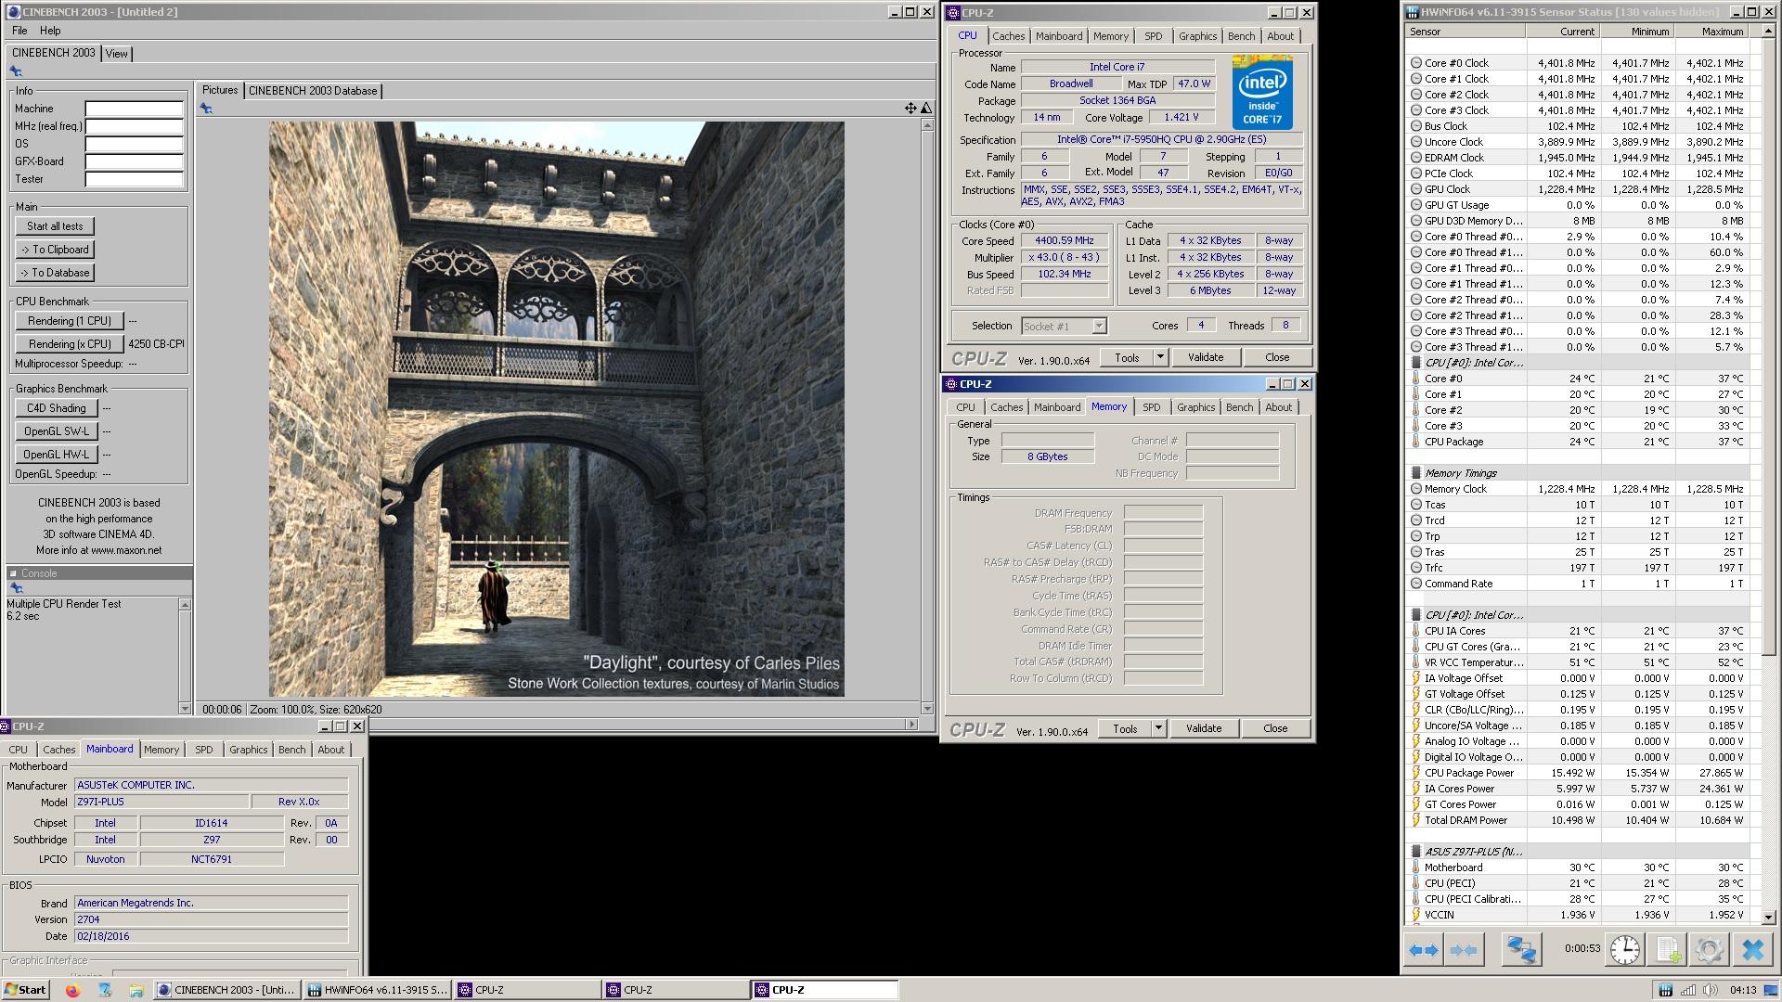This screenshot has width=1782, height=1002.
Task: Open the file explorer quick launch icon
Action: 136,990
